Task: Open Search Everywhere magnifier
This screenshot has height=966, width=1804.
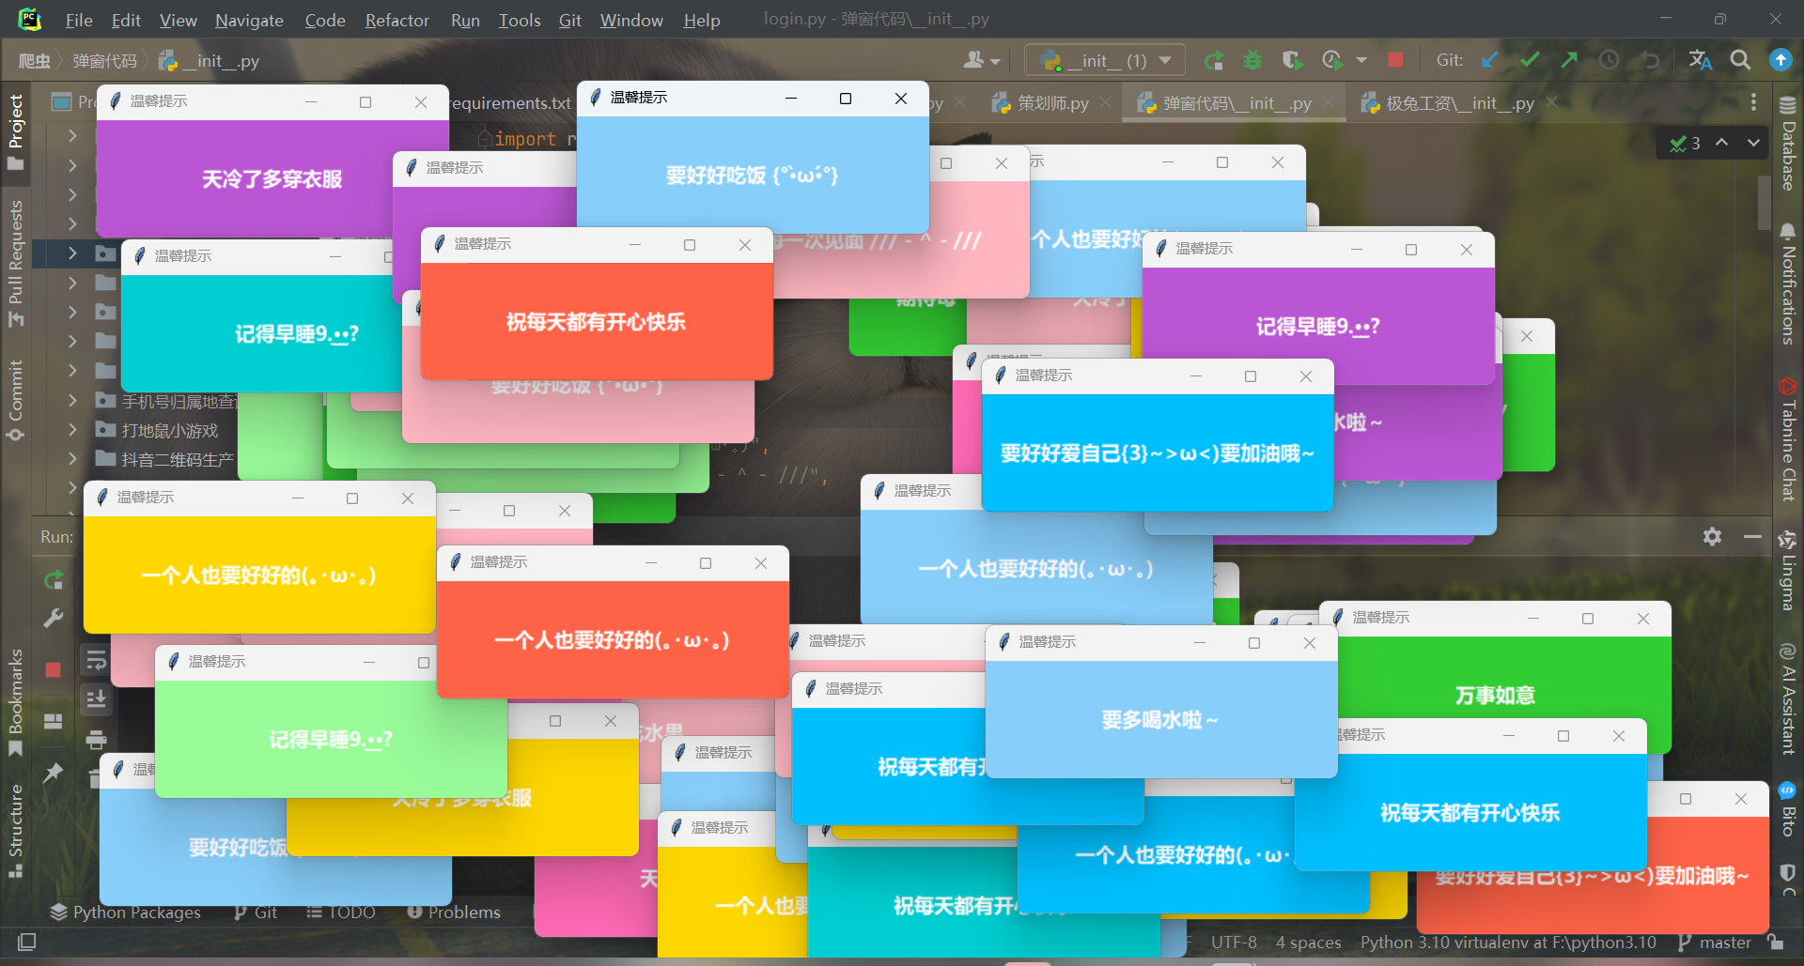Action: [x=1740, y=60]
